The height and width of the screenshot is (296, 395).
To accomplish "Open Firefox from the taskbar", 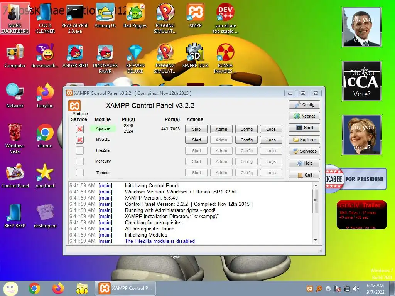I will (x=58, y=288).
